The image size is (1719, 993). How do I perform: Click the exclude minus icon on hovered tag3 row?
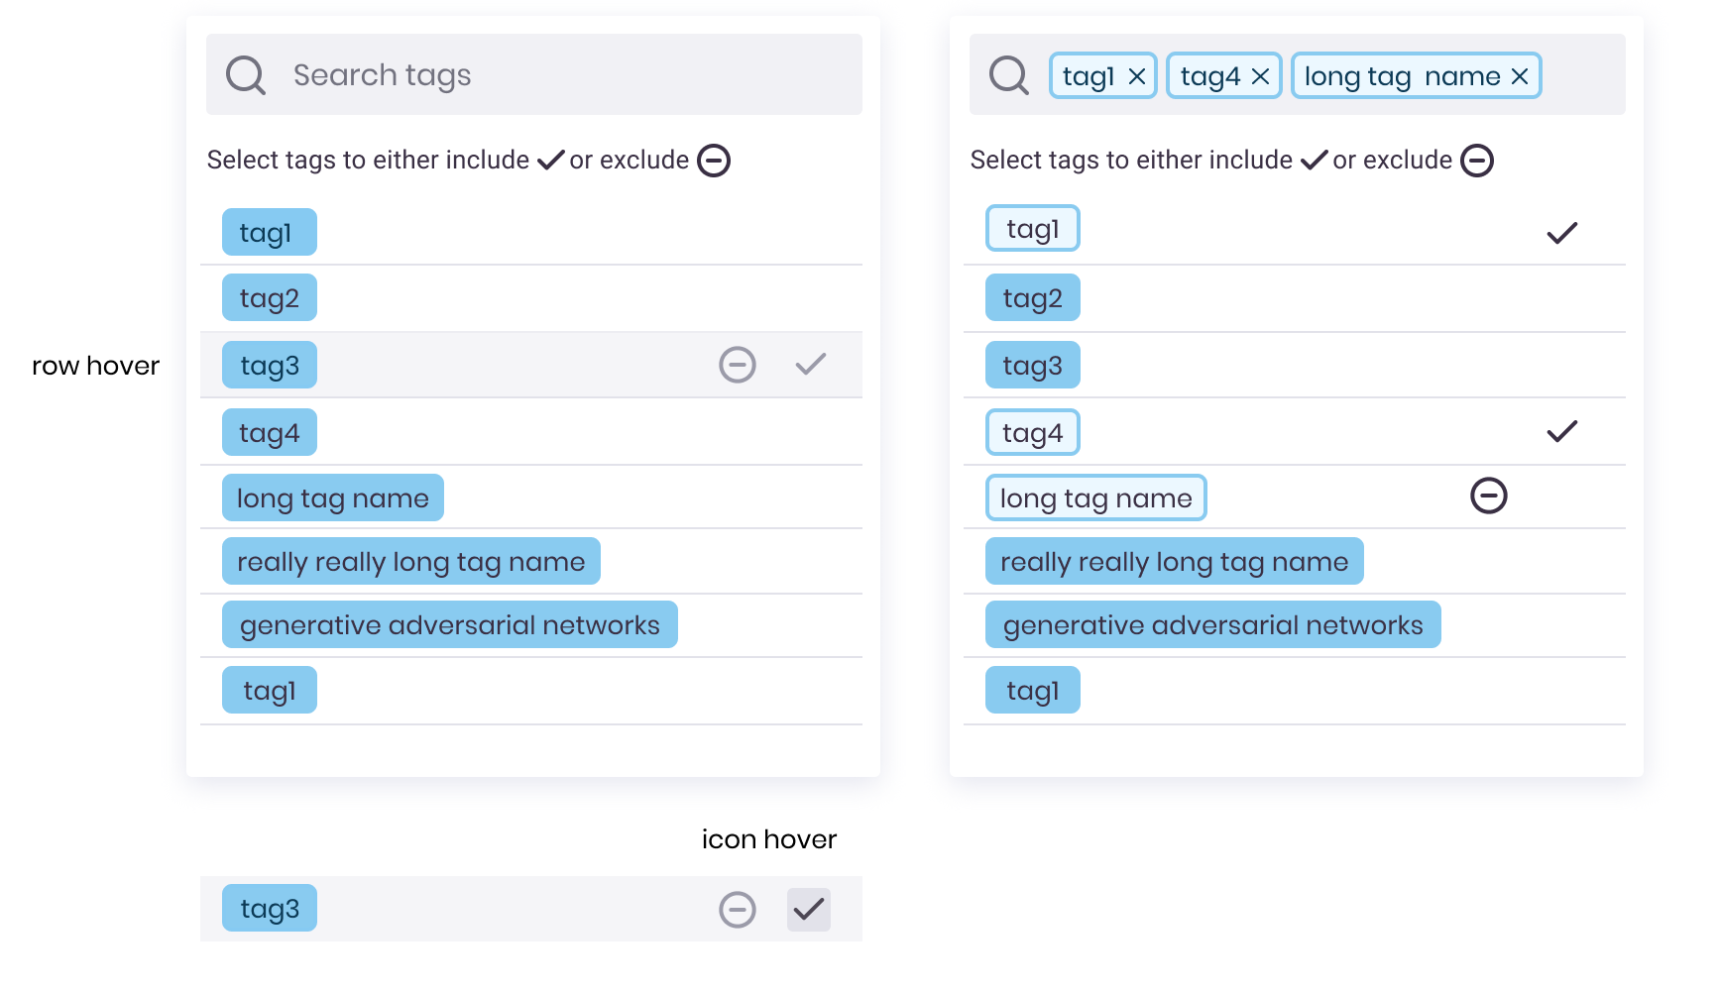737,365
